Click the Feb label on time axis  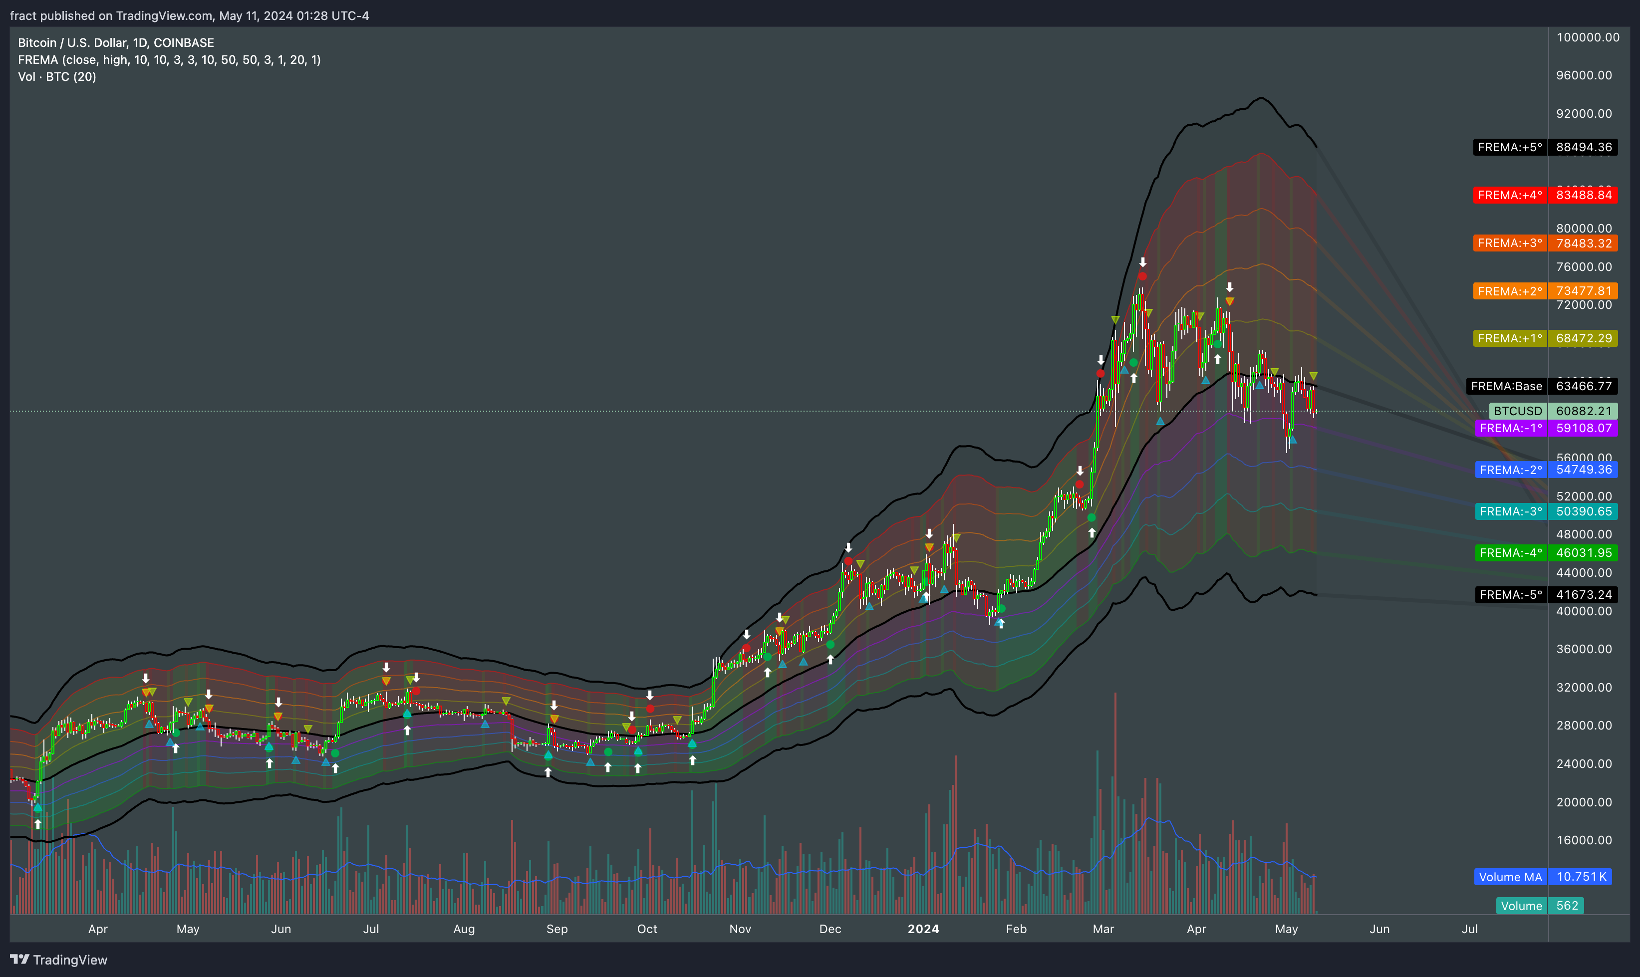pyautogui.click(x=1016, y=929)
